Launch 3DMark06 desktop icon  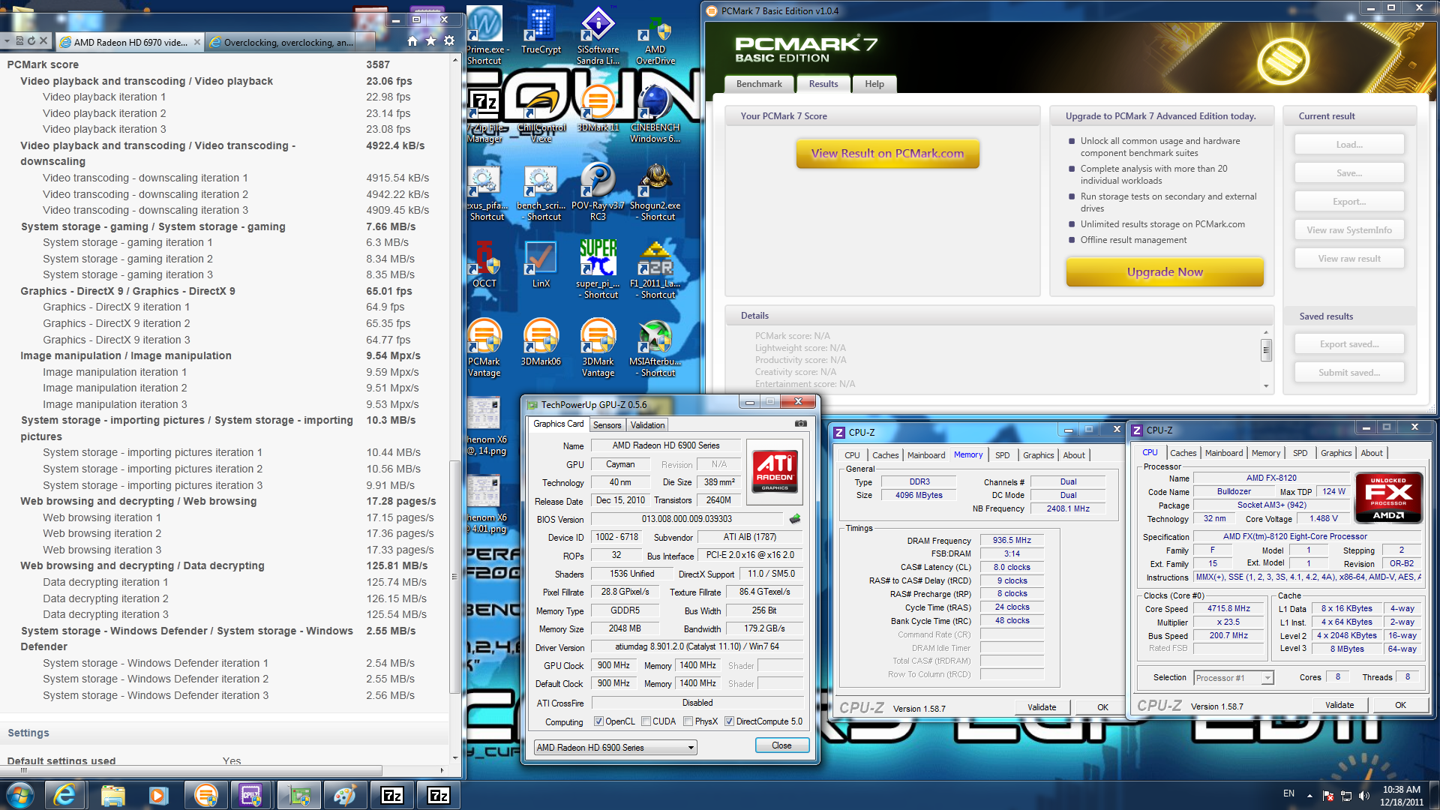click(541, 341)
